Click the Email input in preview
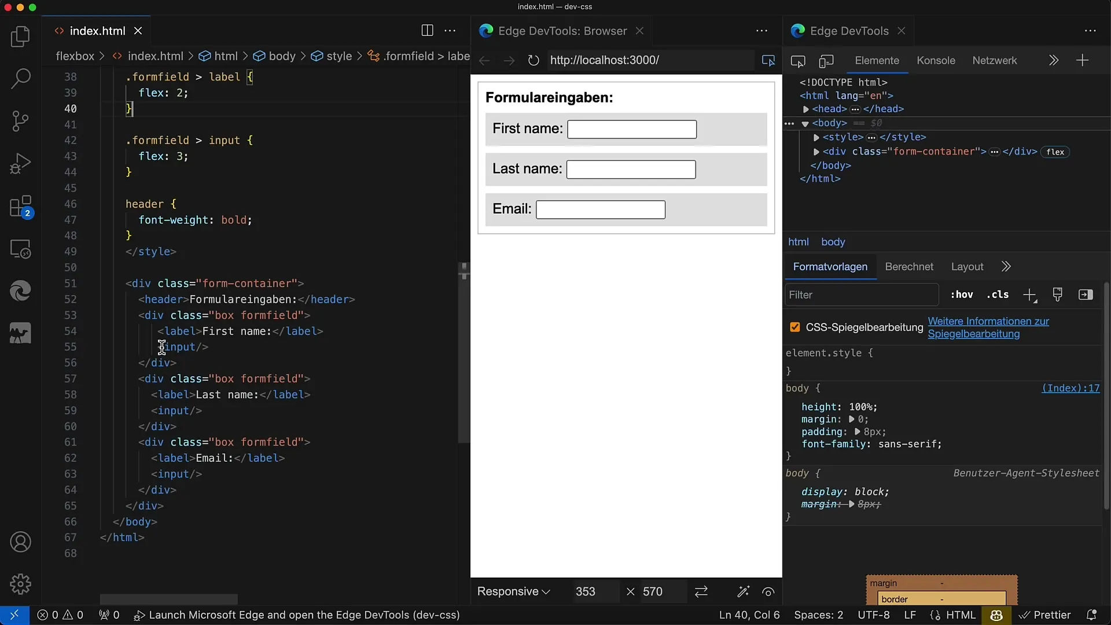 601,209
